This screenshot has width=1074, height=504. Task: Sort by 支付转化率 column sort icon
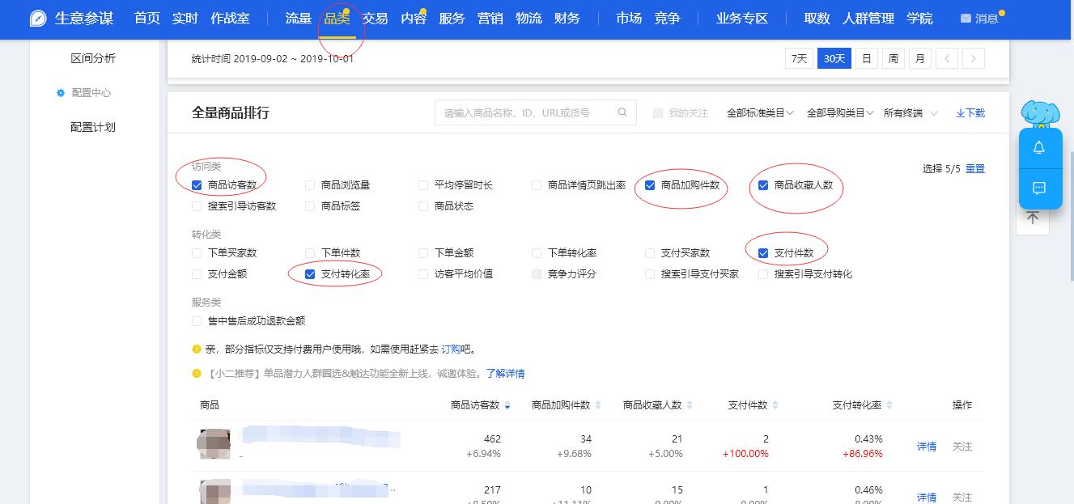coord(889,405)
